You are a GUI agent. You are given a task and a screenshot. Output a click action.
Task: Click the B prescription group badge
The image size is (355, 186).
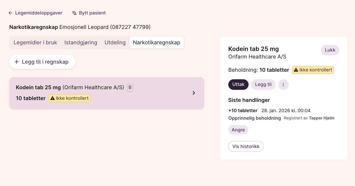pyautogui.click(x=130, y=88)
